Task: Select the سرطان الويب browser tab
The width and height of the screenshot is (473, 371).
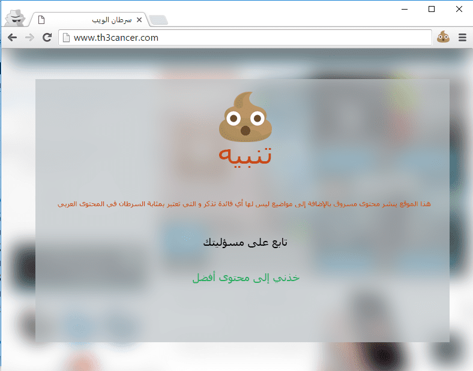Action: (x=90, y=20)
